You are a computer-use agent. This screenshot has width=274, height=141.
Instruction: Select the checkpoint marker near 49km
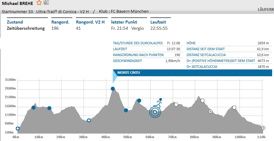click(x=126, y=110)
